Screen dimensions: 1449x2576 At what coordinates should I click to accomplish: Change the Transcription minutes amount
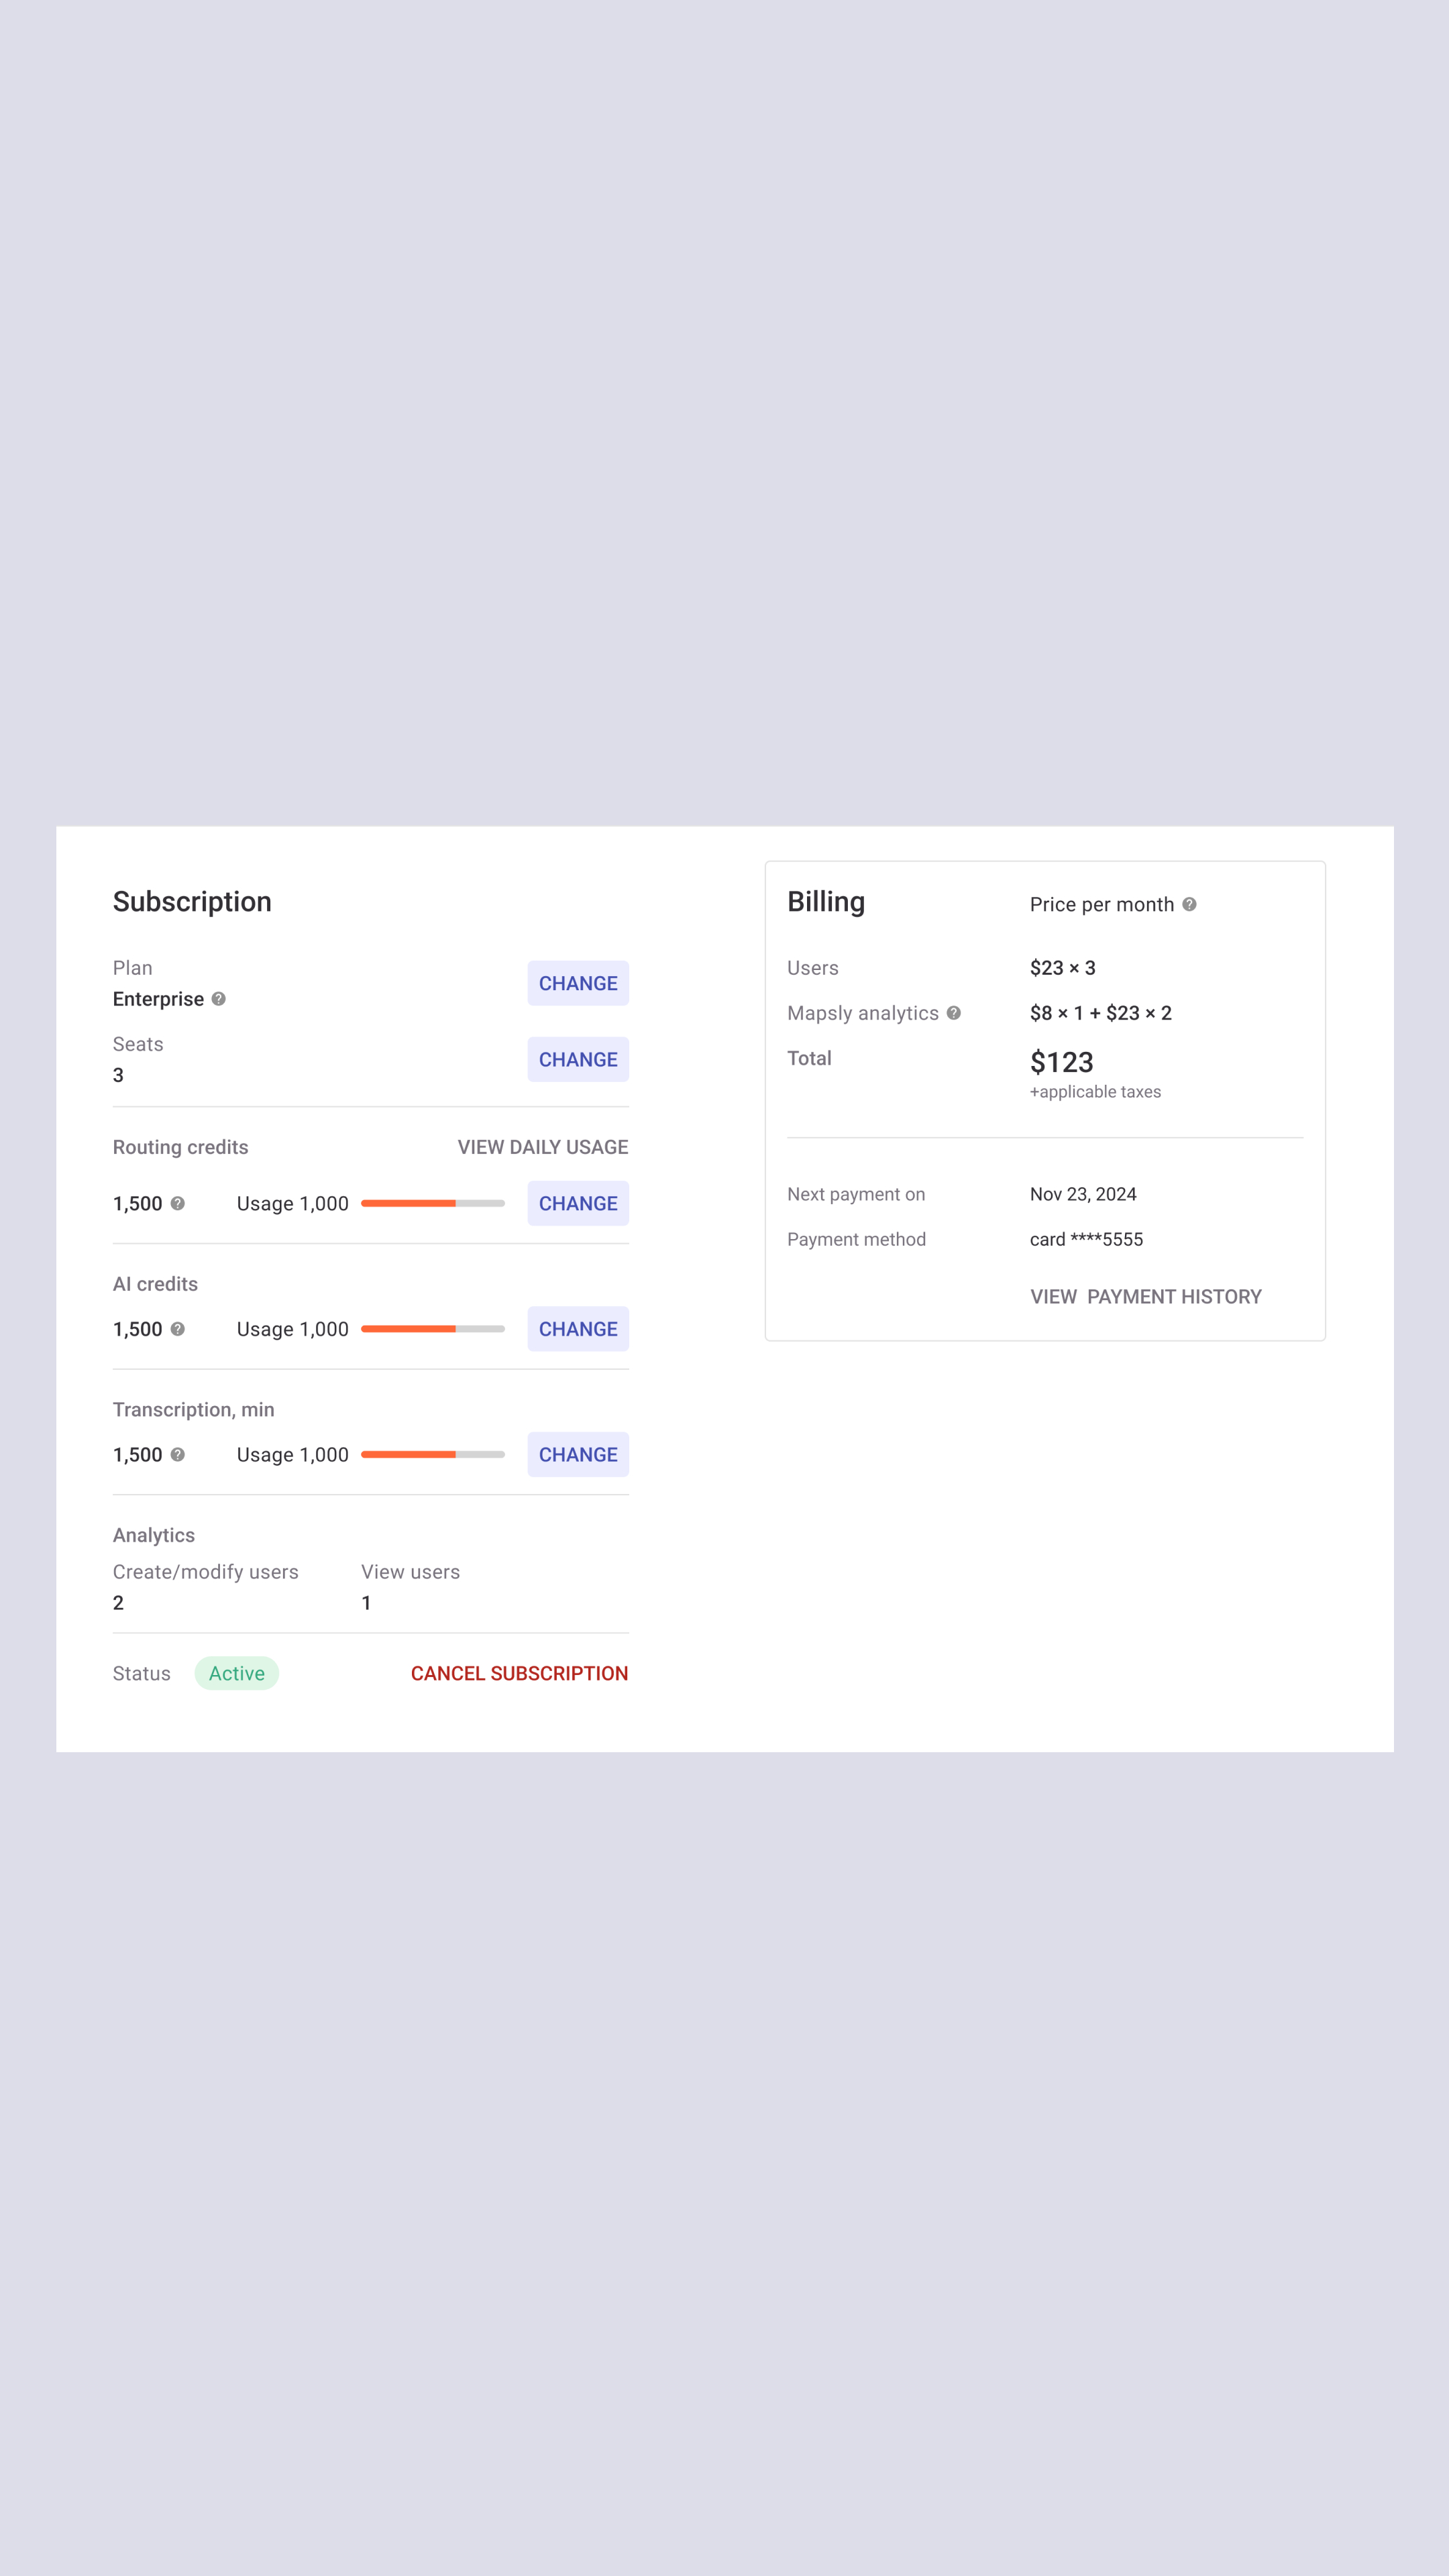click(578, 1454)
